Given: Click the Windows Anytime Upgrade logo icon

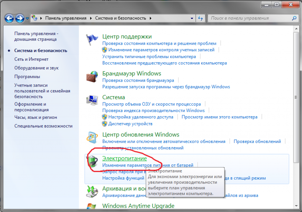Looking at the screenshot, I should 91,206.
